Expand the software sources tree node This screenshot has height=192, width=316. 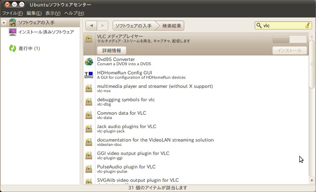(4, 23)
